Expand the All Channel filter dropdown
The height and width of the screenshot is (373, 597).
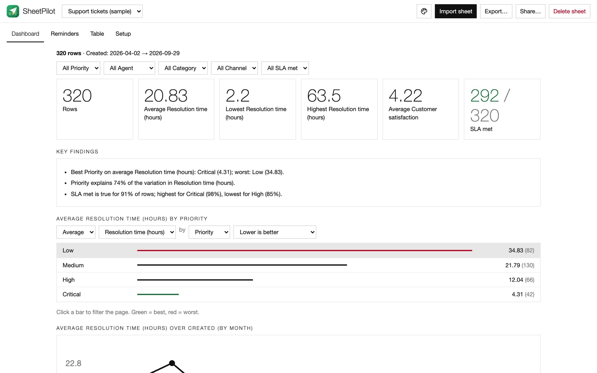tap(234, 68)
